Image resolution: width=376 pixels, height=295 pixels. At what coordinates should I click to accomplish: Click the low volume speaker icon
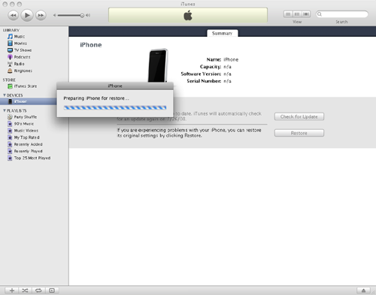pyautogui.click(x=54, y=16)
